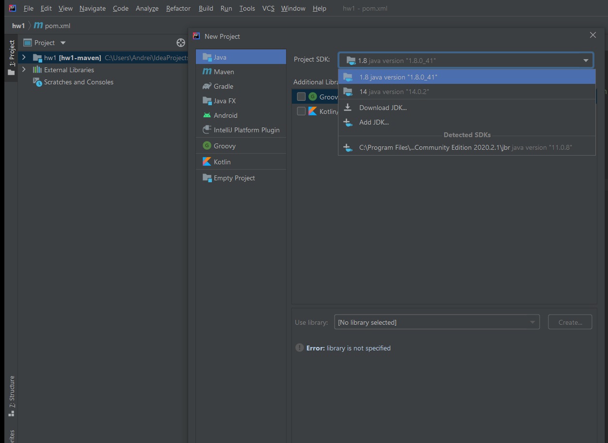Open the File menu
This screenshot has width=608, height=443.
pos(29,8)
